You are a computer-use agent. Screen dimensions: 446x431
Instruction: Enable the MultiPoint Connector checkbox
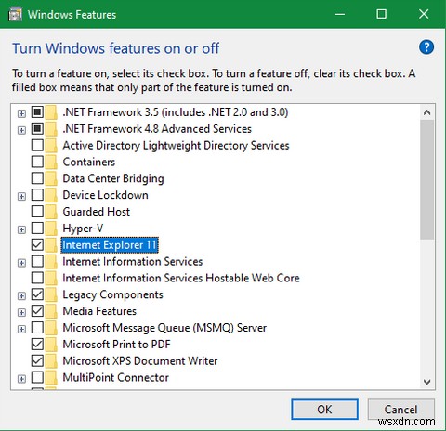click(37, 377)
